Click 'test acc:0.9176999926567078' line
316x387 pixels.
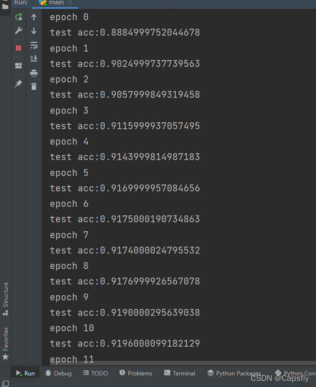click(125, 281)
